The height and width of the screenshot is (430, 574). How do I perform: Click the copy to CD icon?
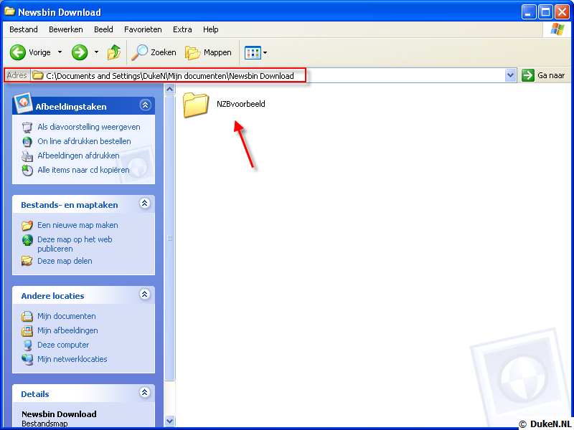27,171
